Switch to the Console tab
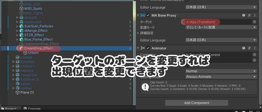The image size is (262, 112). coord(32,109)
